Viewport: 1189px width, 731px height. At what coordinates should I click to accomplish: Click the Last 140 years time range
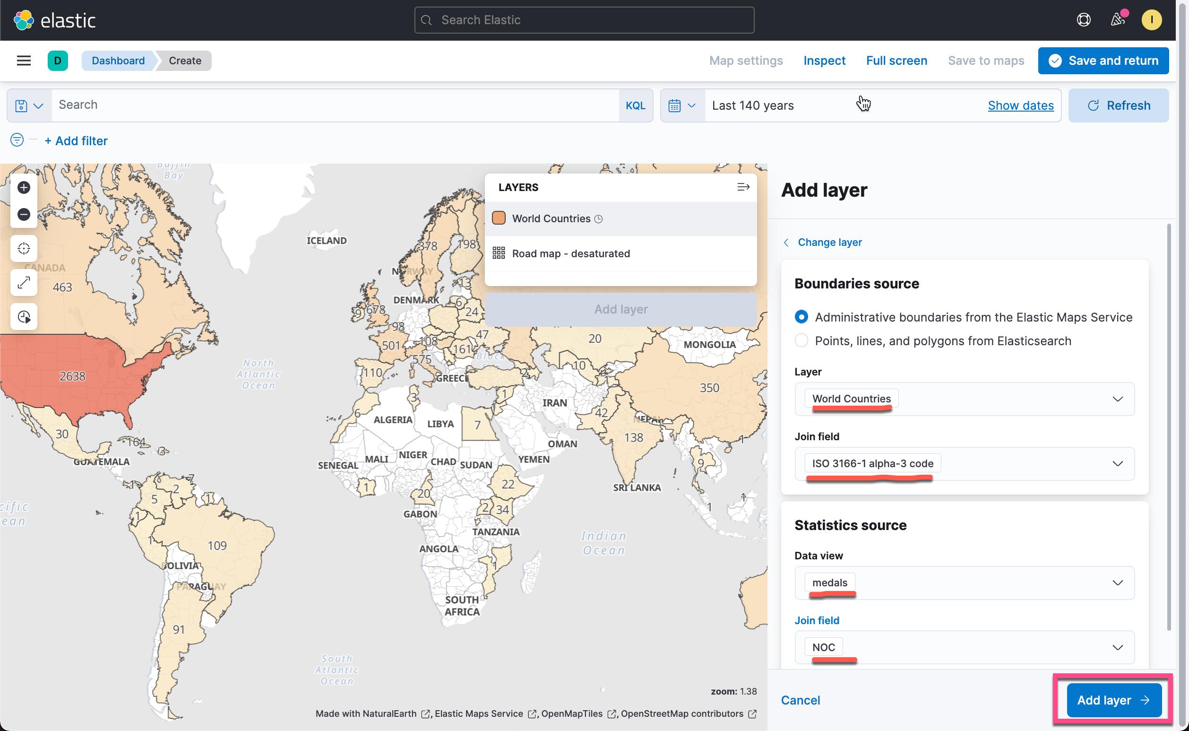(752, 105)
